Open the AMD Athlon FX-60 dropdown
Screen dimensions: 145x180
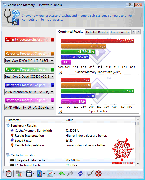(x=29, y=107)
